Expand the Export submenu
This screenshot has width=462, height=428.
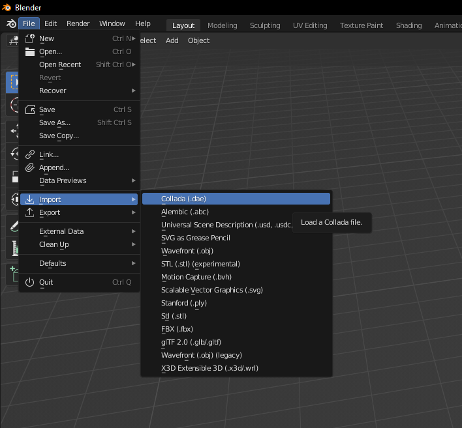tap(79, 212)
